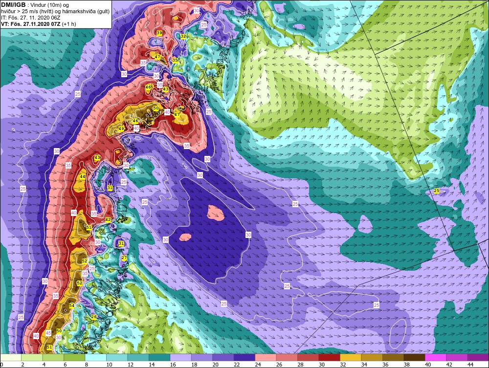Click the '8' tick on the legend scale
The height and width of the screenshot is (368, 489).
87,365
